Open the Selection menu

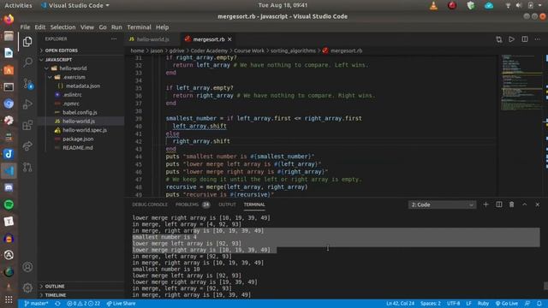pos(63,27)
